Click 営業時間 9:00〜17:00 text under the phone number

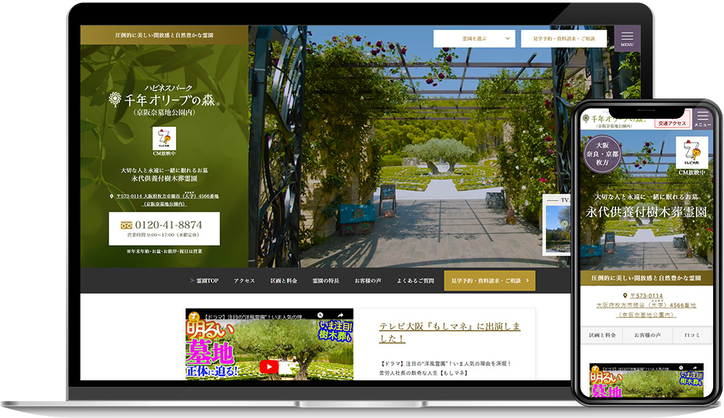164,235
